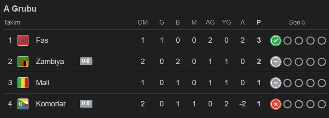
Task: Click the Zambia flag icon
Action: 23,62
